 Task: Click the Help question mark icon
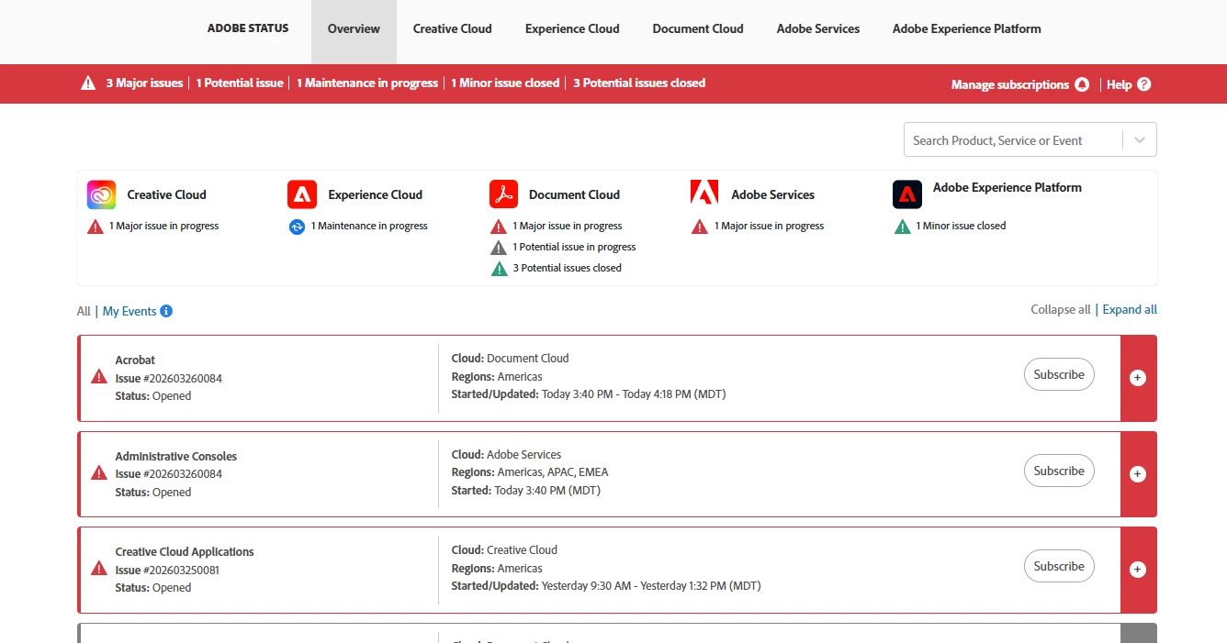tap(1143, 84)
